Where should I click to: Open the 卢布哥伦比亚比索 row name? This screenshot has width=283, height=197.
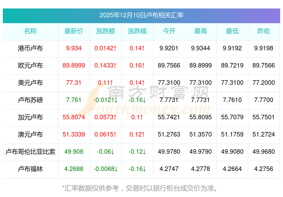coord(30,152)
